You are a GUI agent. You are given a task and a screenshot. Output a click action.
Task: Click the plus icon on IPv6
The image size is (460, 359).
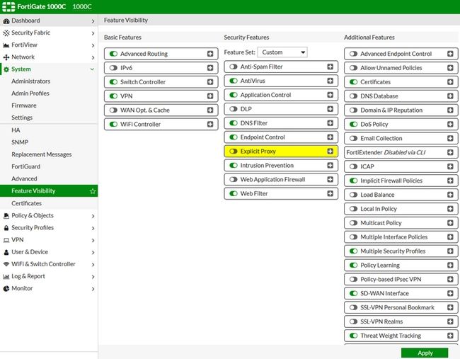(x=210, y=68)
